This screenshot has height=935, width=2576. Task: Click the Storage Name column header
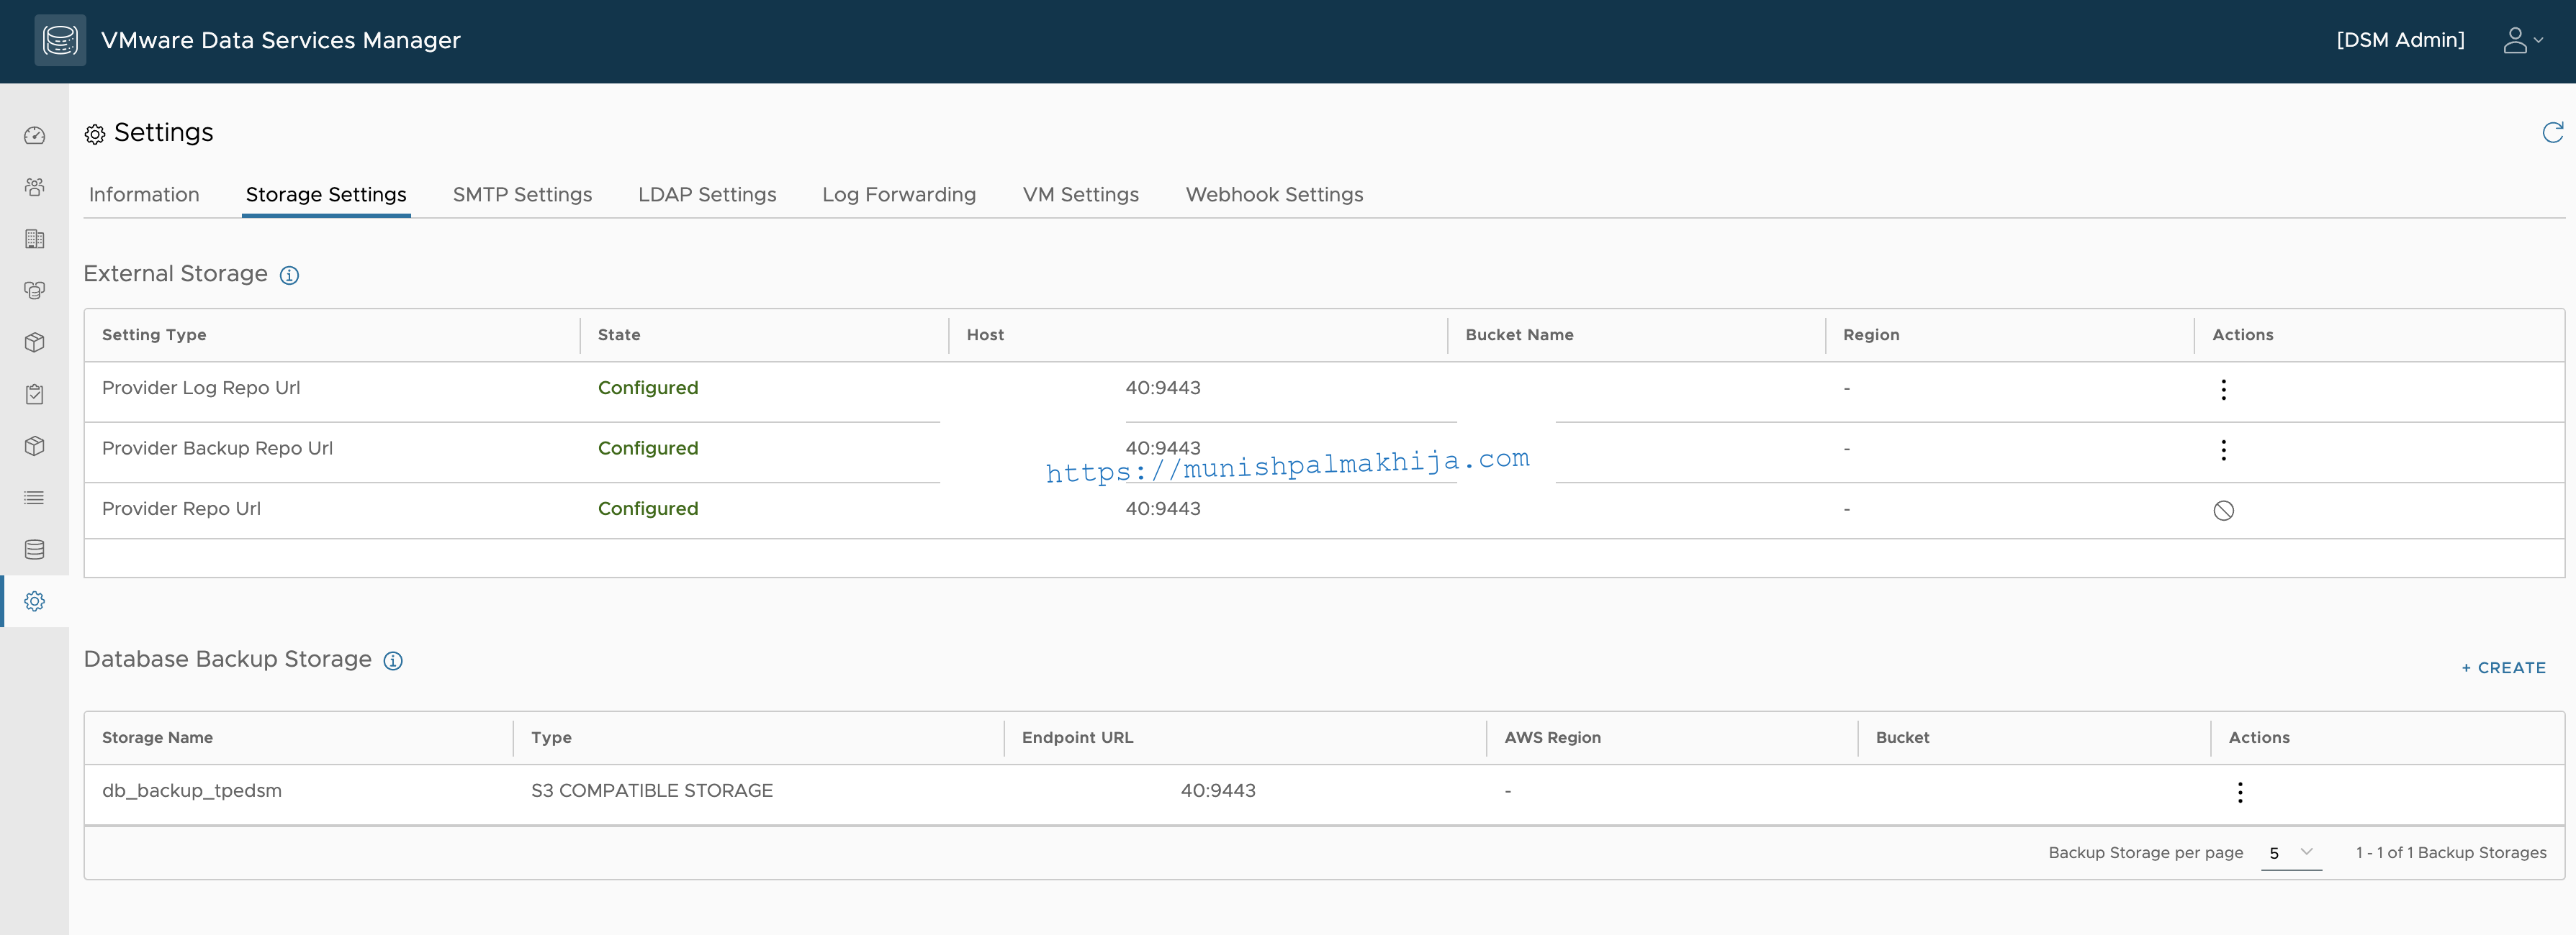pyautogui.click(x=157, y=737)
